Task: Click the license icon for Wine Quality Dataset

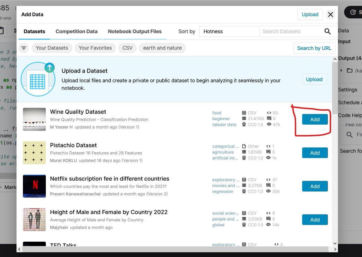Action: click(244, 124)
